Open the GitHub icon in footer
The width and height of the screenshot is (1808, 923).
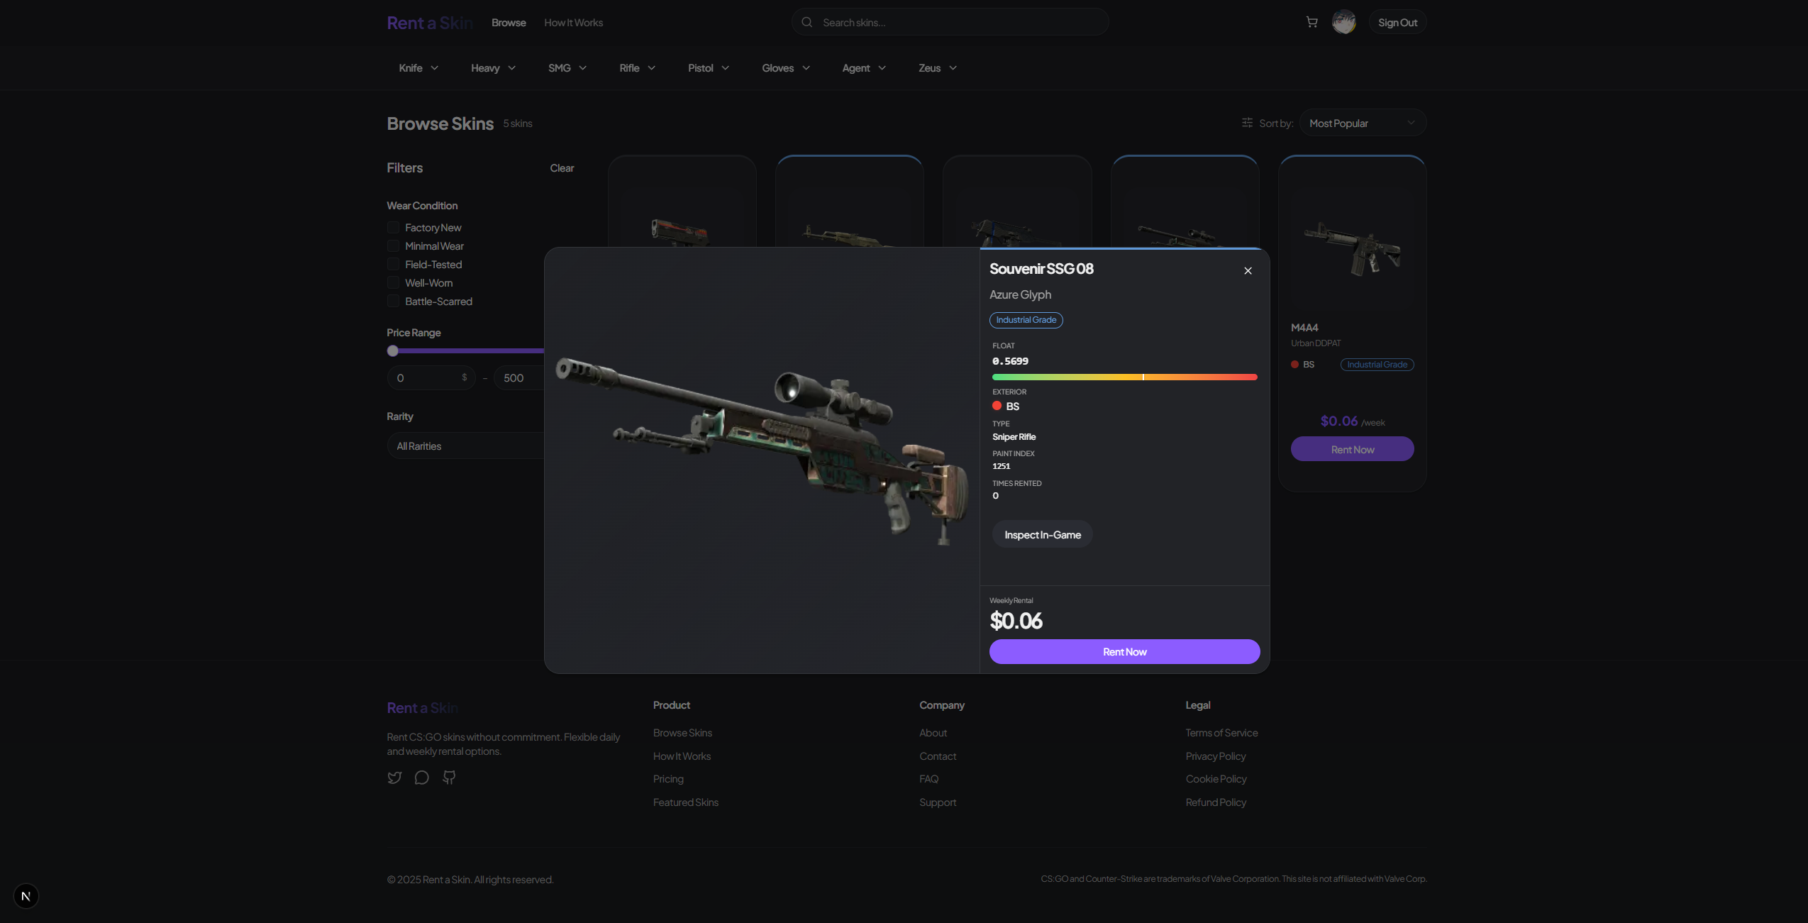click(449, 778)
